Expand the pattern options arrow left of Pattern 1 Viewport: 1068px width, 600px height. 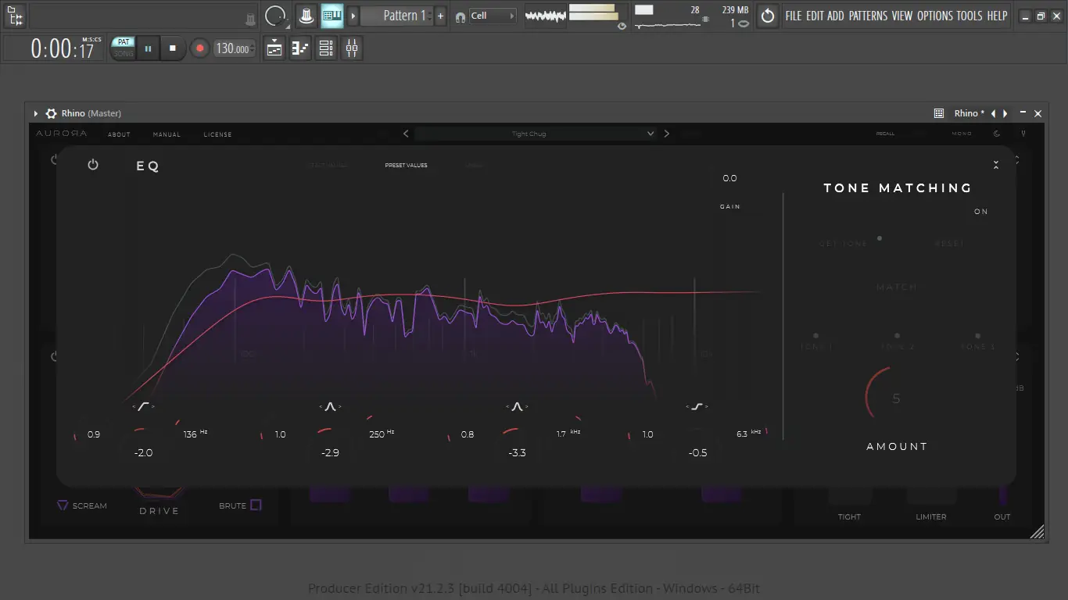tap(353, 16)
